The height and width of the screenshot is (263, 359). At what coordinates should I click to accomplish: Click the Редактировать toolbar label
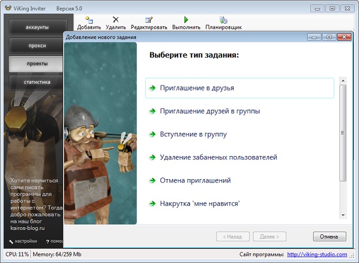point(149,28)
